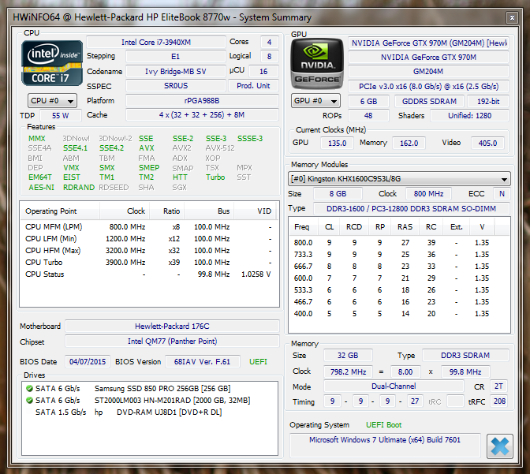
Task: Select the 733.3 memory timing row
Action: 399,254
